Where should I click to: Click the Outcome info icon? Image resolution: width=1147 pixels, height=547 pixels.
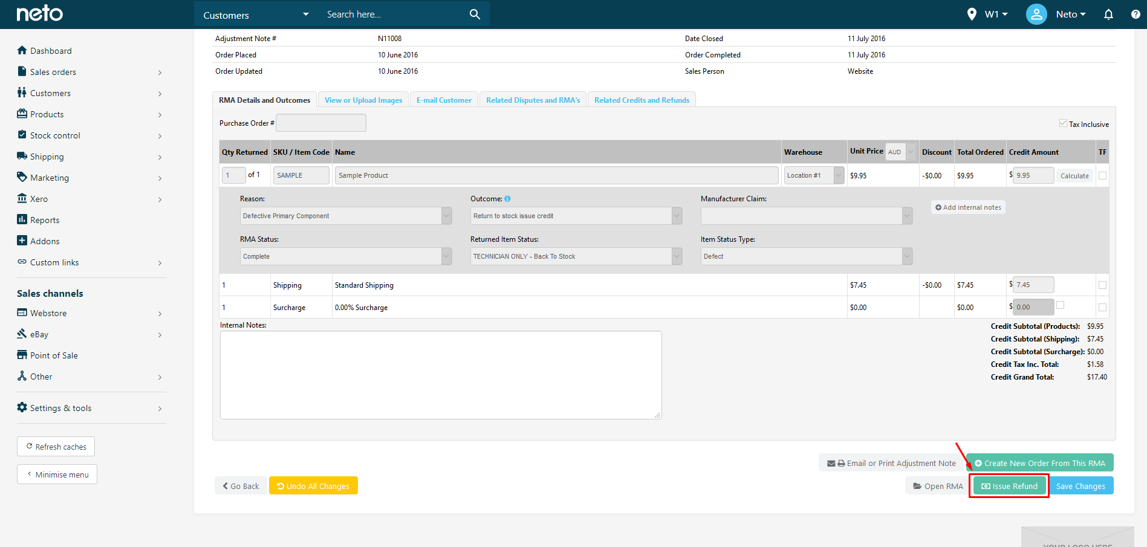click(507, 198)
